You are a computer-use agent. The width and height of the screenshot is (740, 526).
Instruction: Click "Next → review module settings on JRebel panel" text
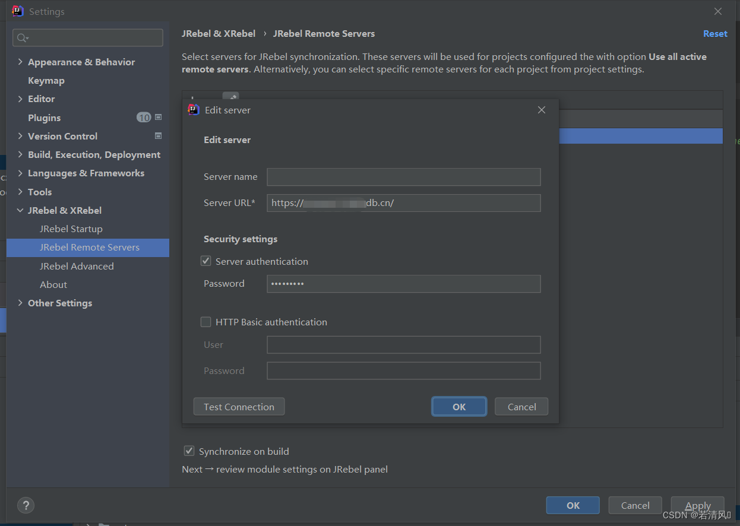coord(285,469)
